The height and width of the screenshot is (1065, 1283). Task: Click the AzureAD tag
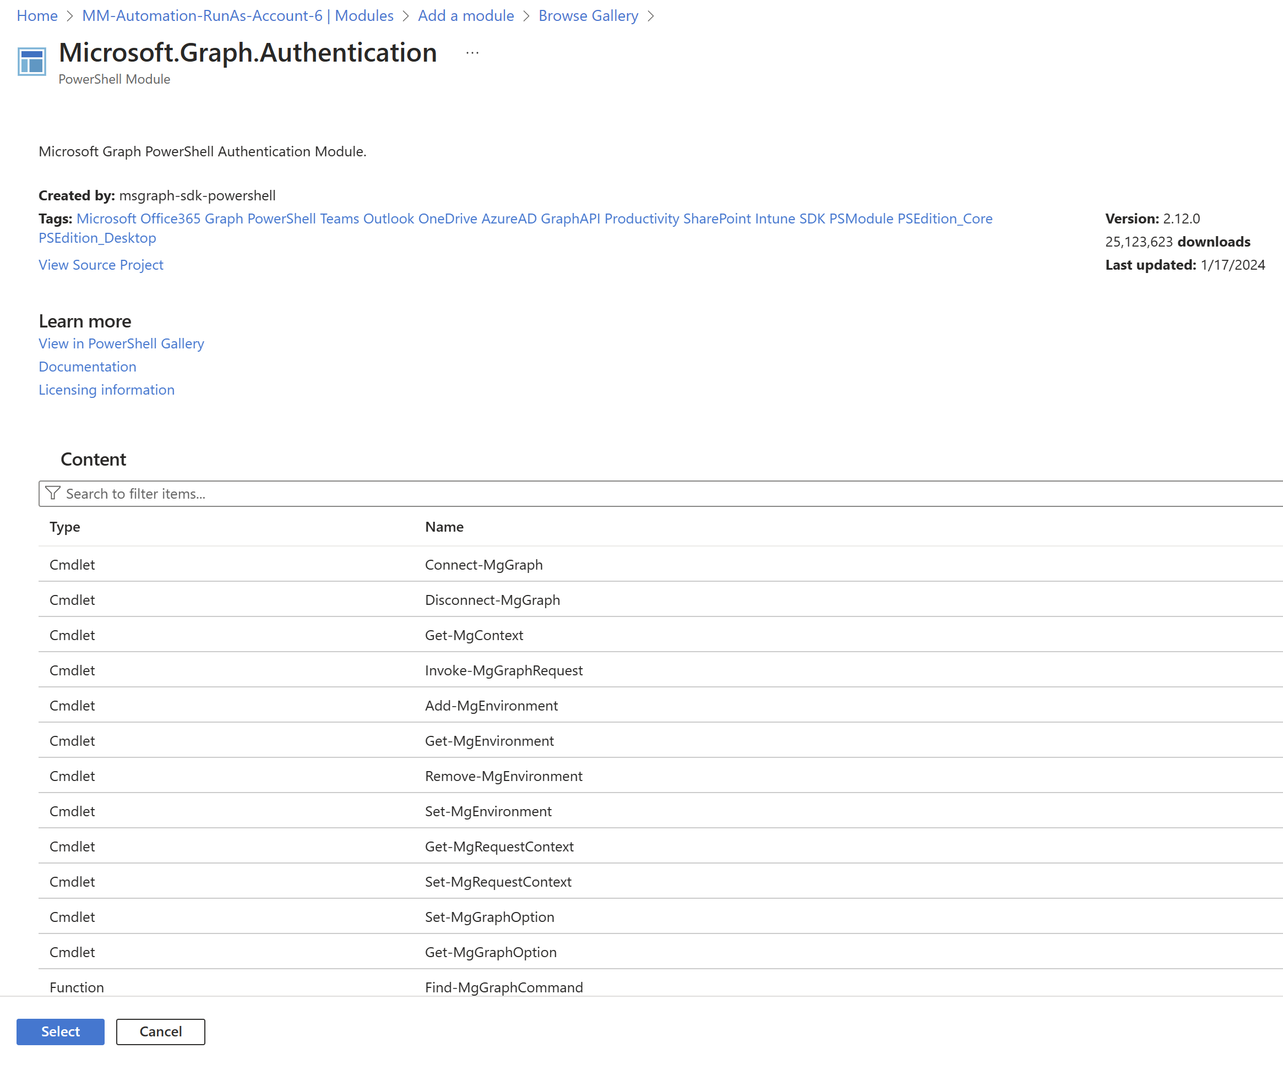pyautogui.click(x=509, y=218)
